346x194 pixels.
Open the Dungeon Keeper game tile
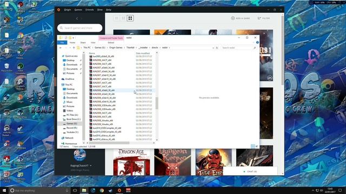click(172, 162)
